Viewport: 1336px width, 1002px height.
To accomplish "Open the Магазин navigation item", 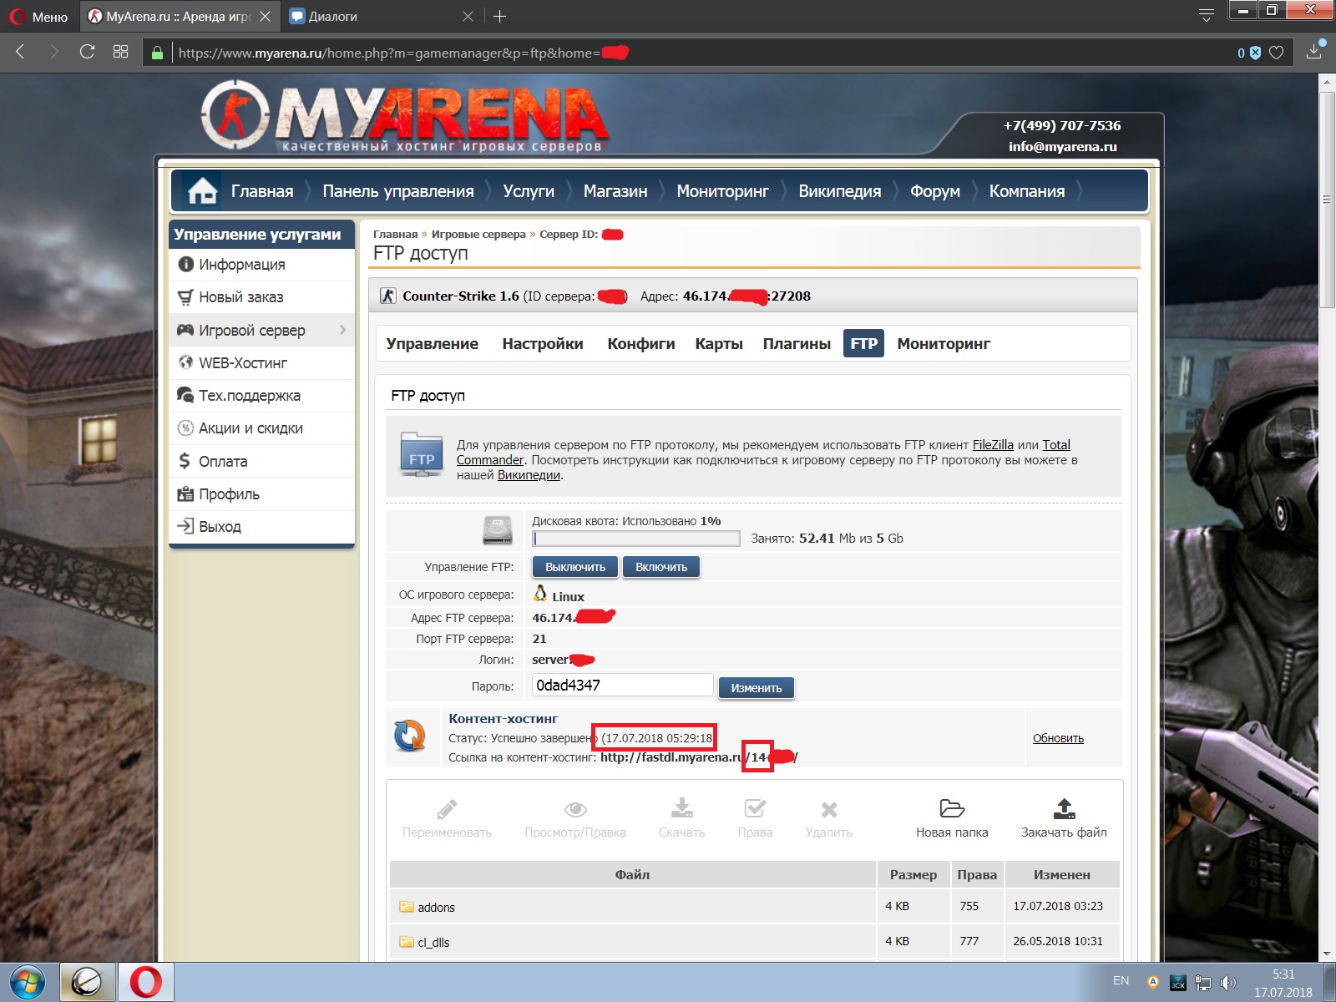I will tap(615, 191).
